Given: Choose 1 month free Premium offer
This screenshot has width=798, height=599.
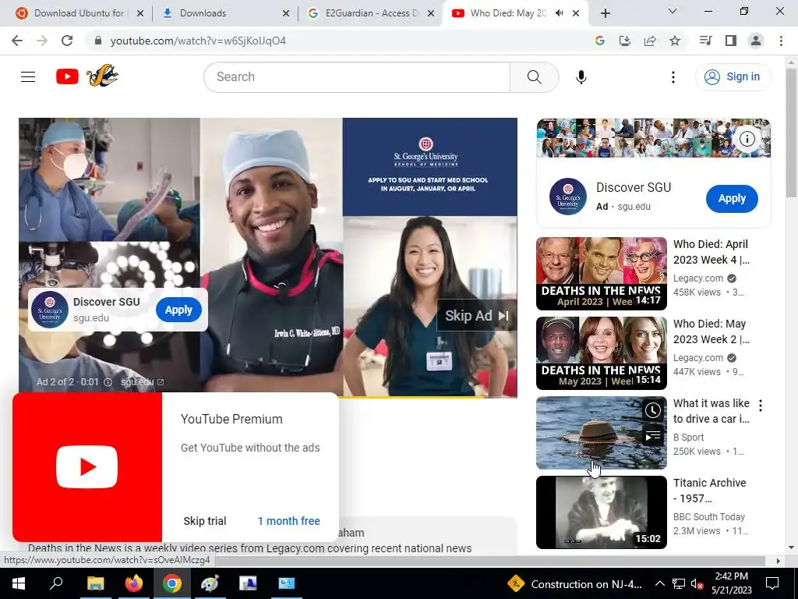Looking at the screenshot, I should tap(288, 521).
